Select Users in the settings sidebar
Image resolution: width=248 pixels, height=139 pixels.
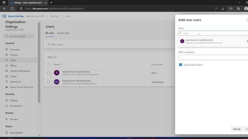point(13,60)
